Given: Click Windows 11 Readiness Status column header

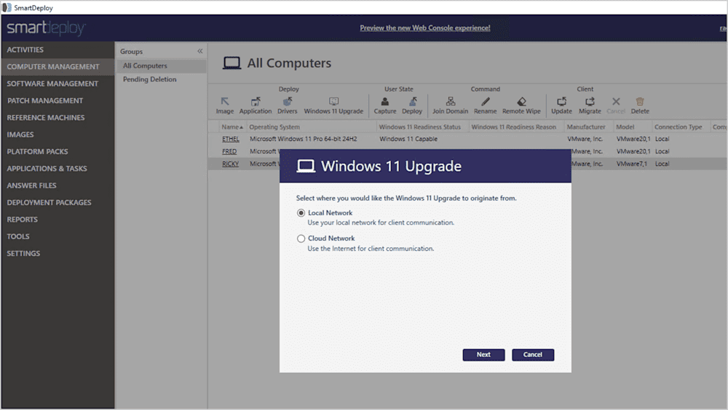Looking at the screenshot, I should tap(422, 126).
